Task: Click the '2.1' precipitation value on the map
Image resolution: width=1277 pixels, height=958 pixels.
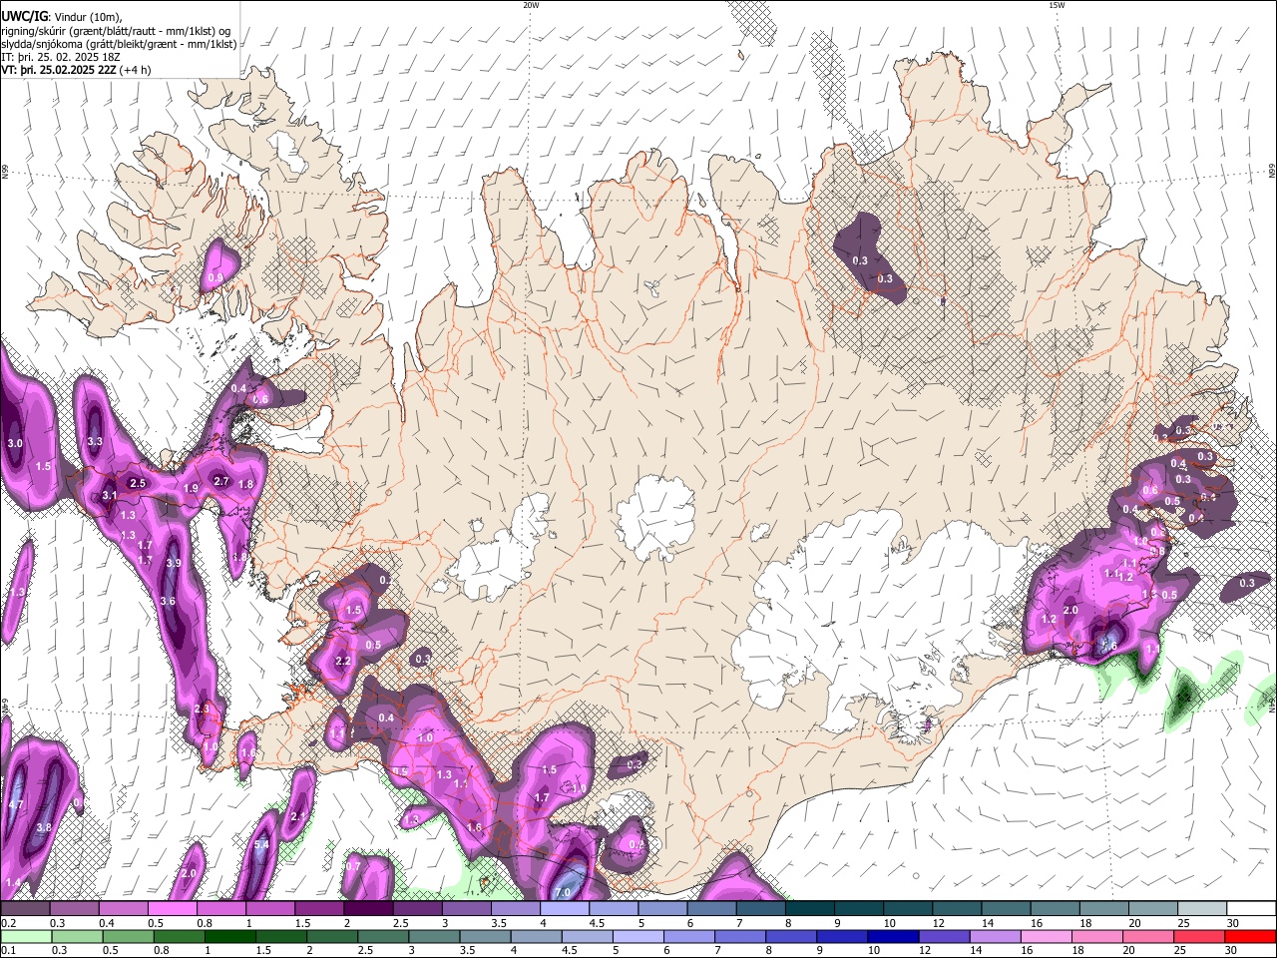Action: pyautogui.click(x=297, y=817)
